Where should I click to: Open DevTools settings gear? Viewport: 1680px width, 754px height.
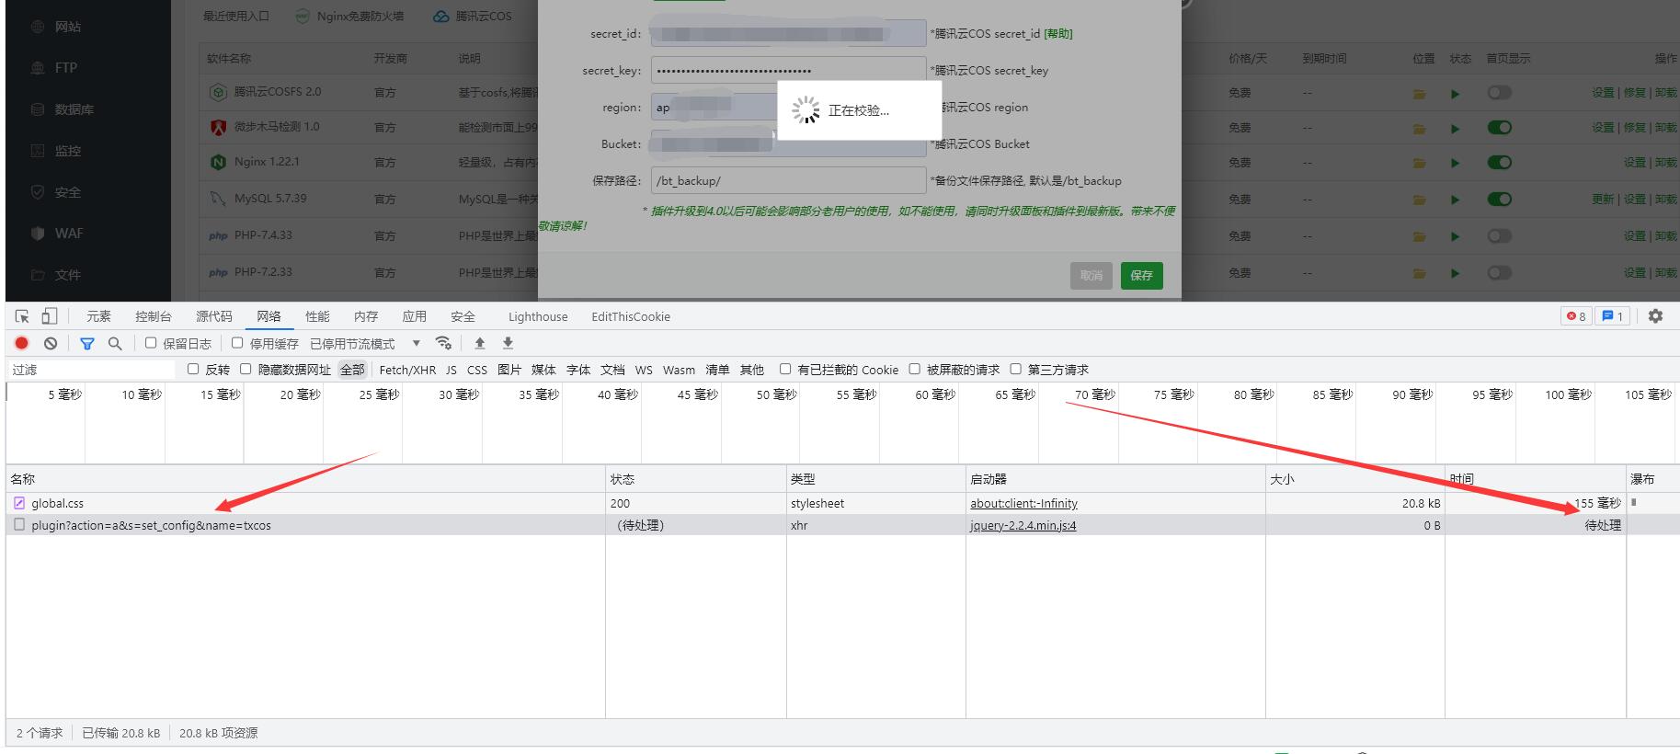pyautogui.click(x=1655, y=316)
